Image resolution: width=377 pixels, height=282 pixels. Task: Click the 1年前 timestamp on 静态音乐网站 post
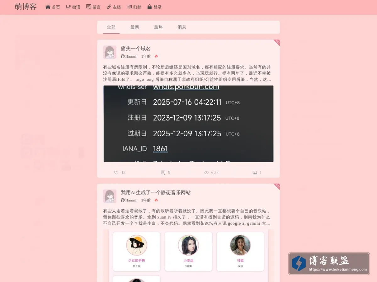pos(146,200)
